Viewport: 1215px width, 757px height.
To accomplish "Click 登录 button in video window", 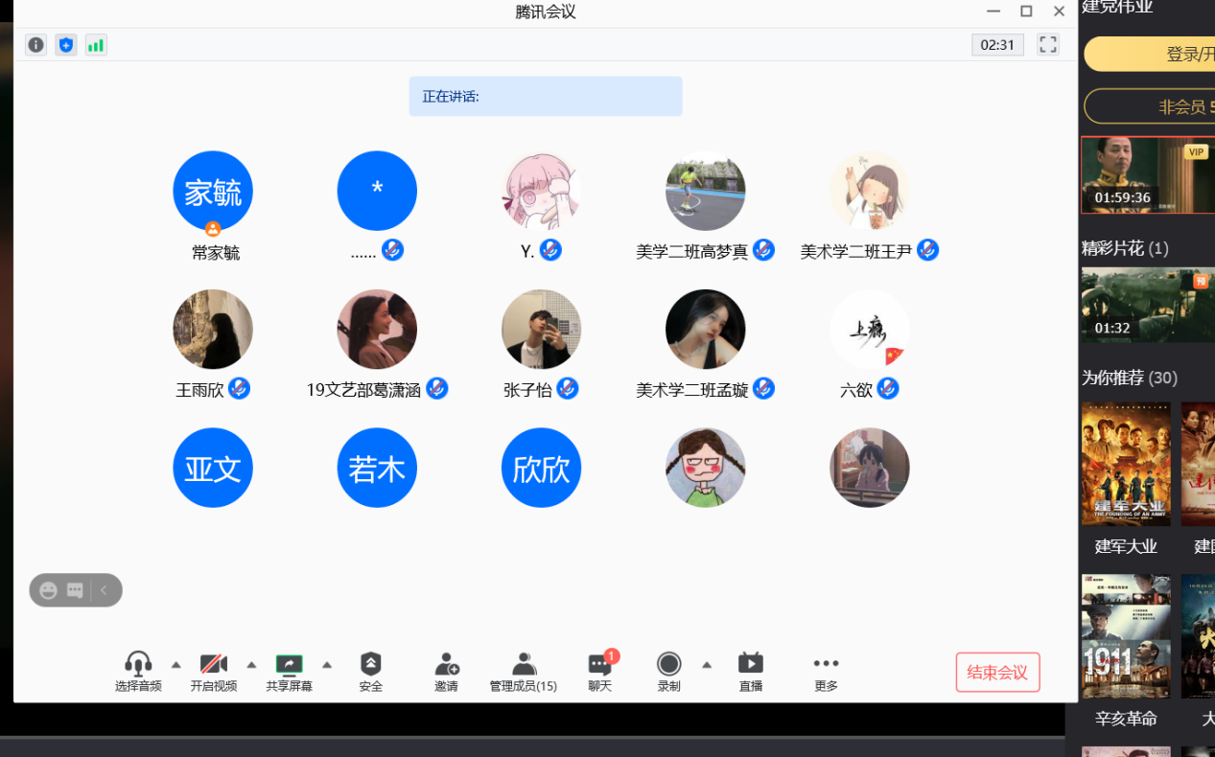I will (x=1149, y=55).
